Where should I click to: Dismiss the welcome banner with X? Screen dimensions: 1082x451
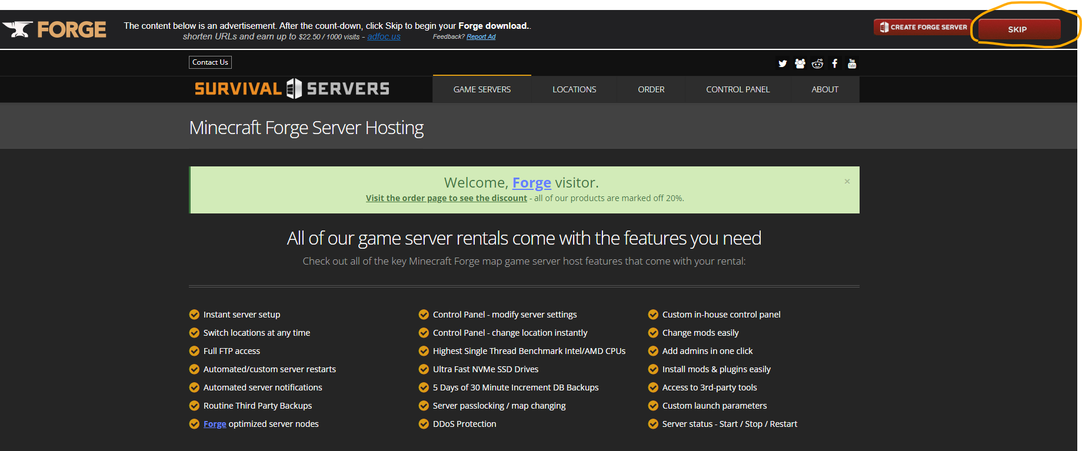coord(847,181)
